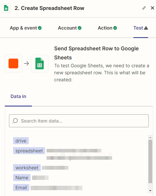Click the search magnifier icon
156x196 pixels.
[15, 121]
